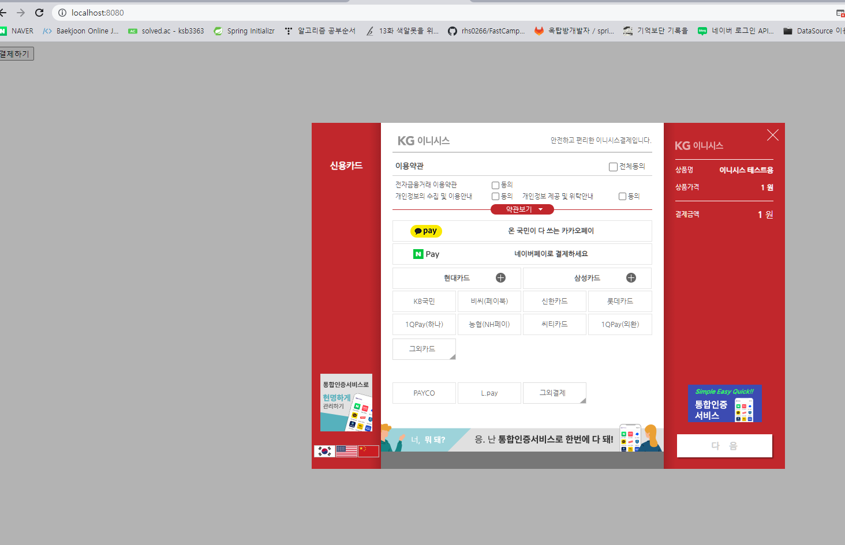845x545 pixels.
Task: Open the 네이버 로그인 API bookmark
Action: tap(736, 31)
